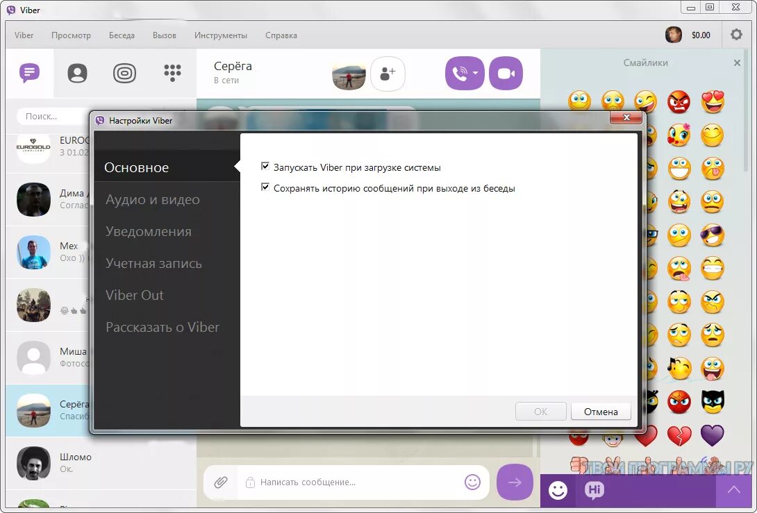Toggle Запускать Viber при загрузке системы checkbox

click(265, 167)
